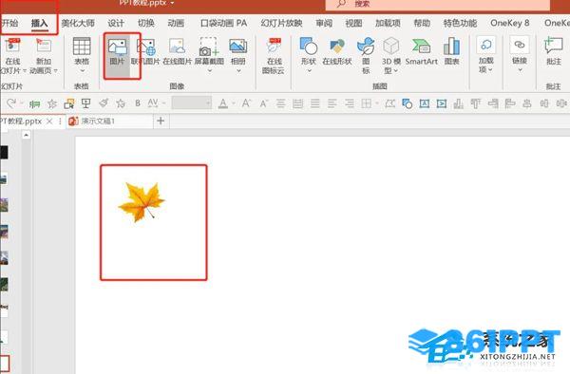Screen dimensions: 570x374
Task: Switch to the 设计 ribbon tab
Action: point(116,23)
